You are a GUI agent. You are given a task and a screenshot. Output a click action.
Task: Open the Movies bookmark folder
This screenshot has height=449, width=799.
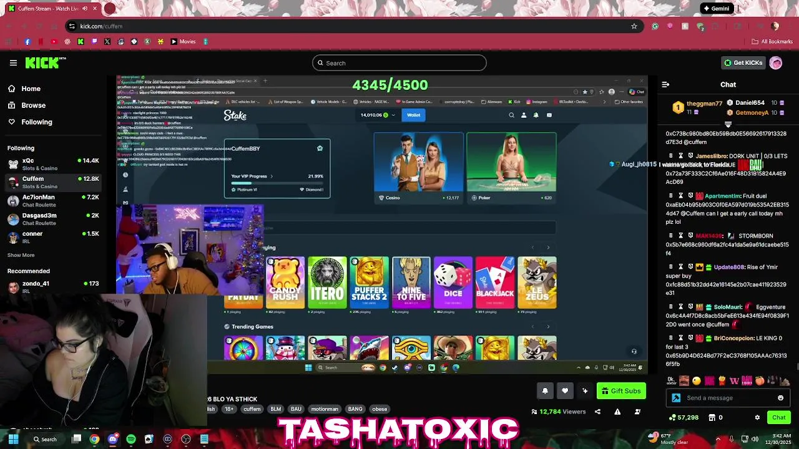pyautogui.click(x=184, y=42)
